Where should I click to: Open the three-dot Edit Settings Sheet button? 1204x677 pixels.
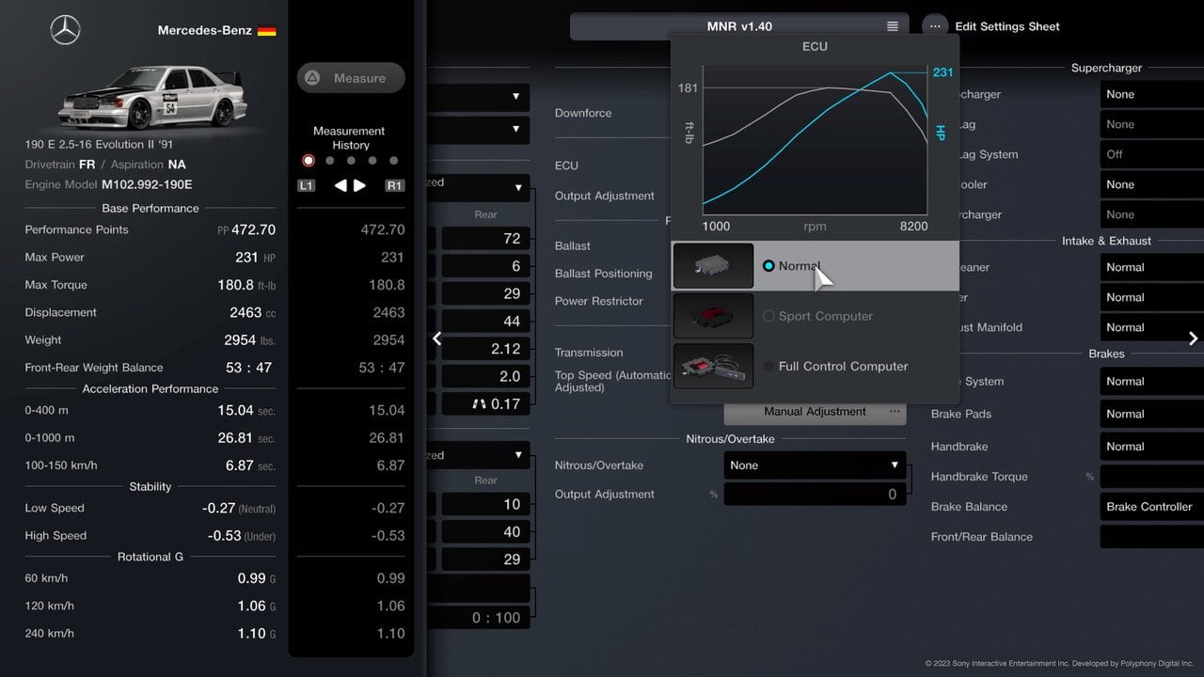click(935, 26)
